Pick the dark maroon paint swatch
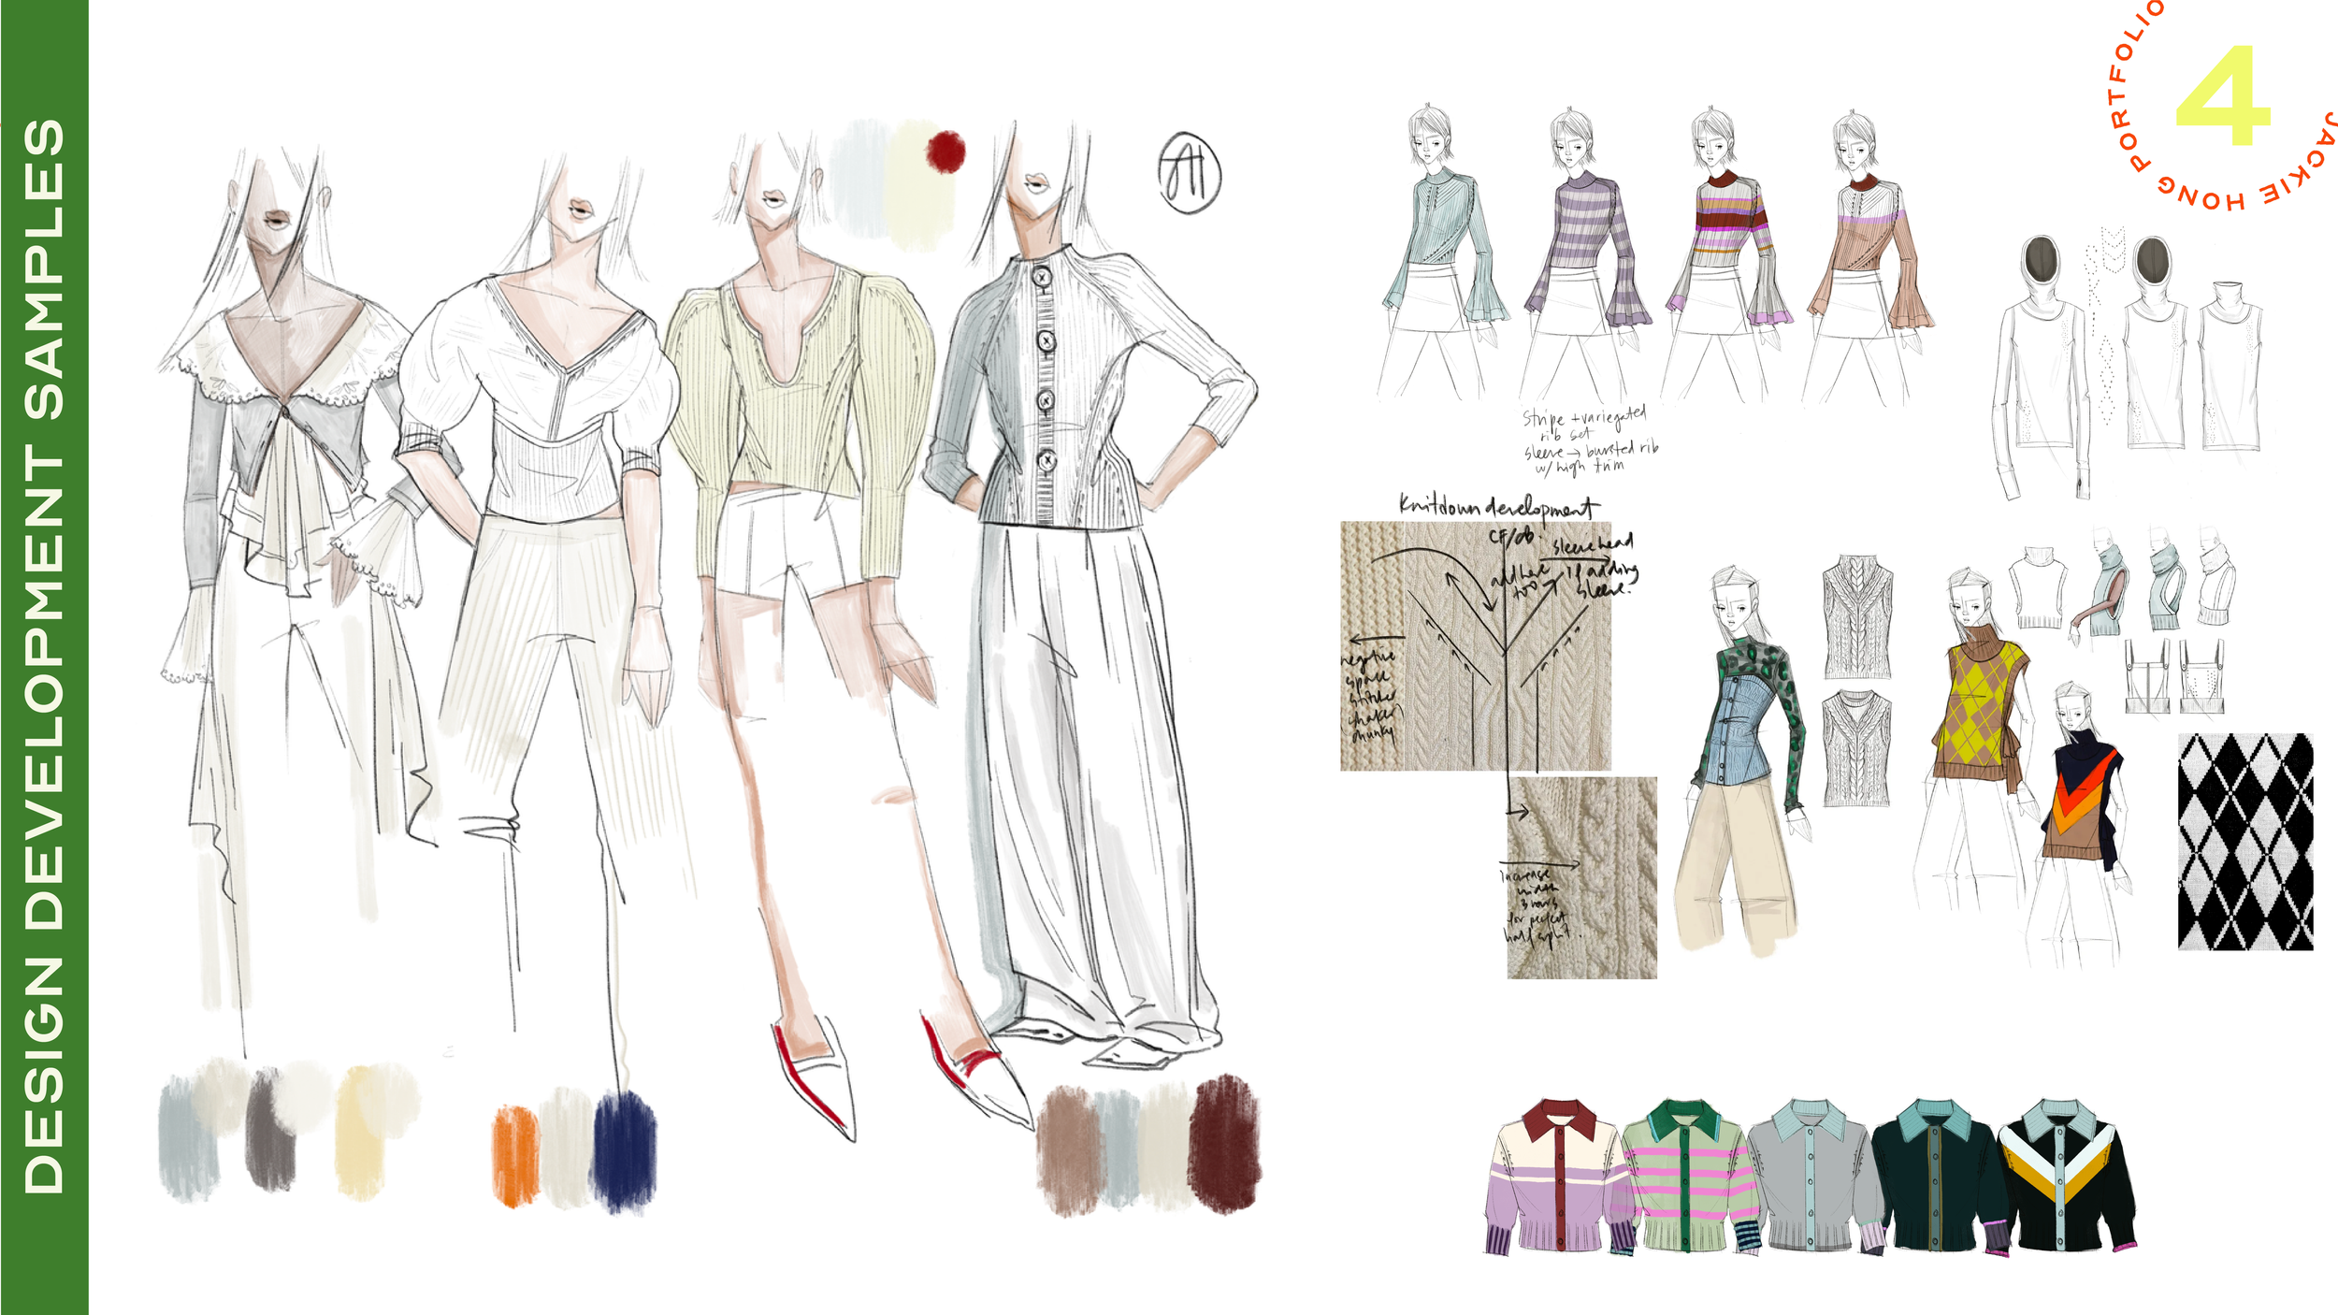Image resolution: width=2338 pixels, height=1315 pixels. click(x=1223, y=1143)
